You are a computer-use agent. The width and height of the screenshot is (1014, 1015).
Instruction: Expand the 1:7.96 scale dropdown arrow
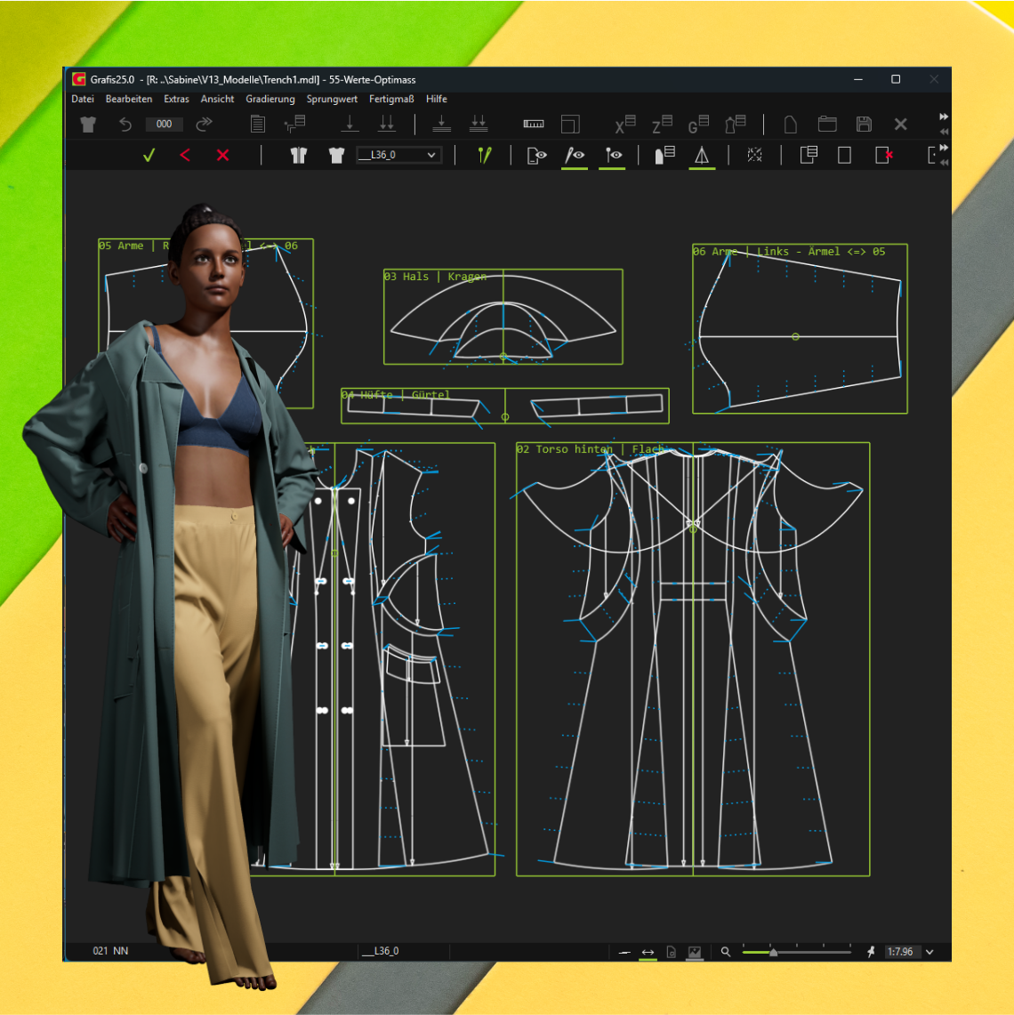tap(929, 952)
